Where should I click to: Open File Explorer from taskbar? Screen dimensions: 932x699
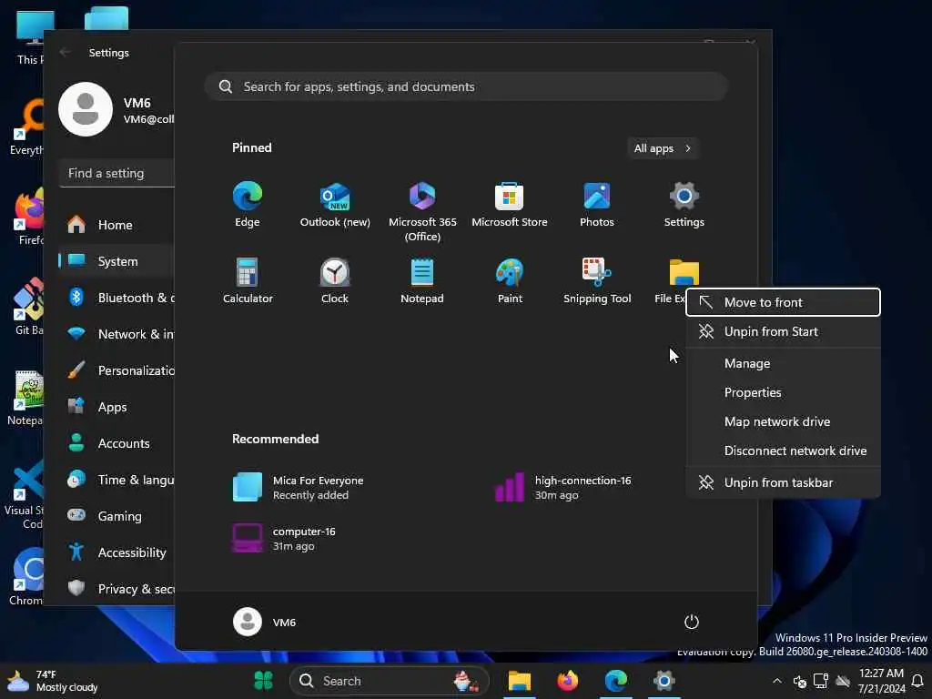519,681
